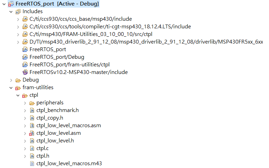Click the peripherals folder icon
269x168 pixels.
[32, 103]
